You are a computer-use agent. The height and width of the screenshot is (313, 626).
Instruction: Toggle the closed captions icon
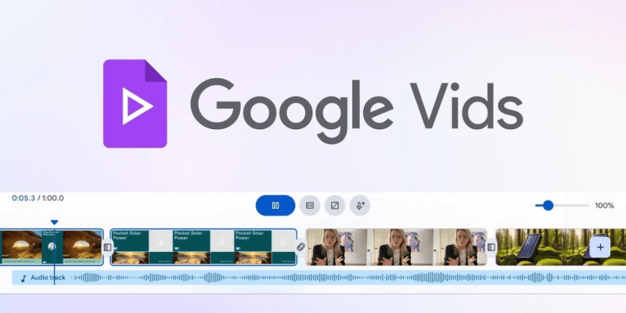[310, 205]
